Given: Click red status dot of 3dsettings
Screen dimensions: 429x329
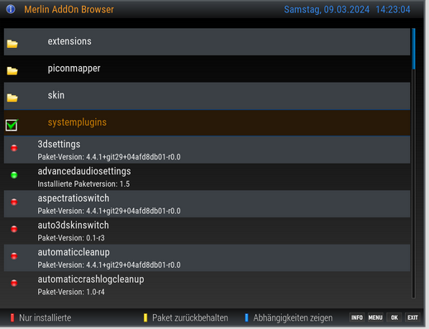Looking at the screenshot, I should (14, 148).
